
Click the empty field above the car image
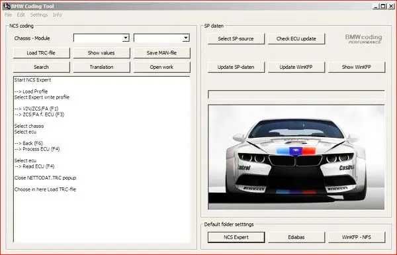point(296,95)
